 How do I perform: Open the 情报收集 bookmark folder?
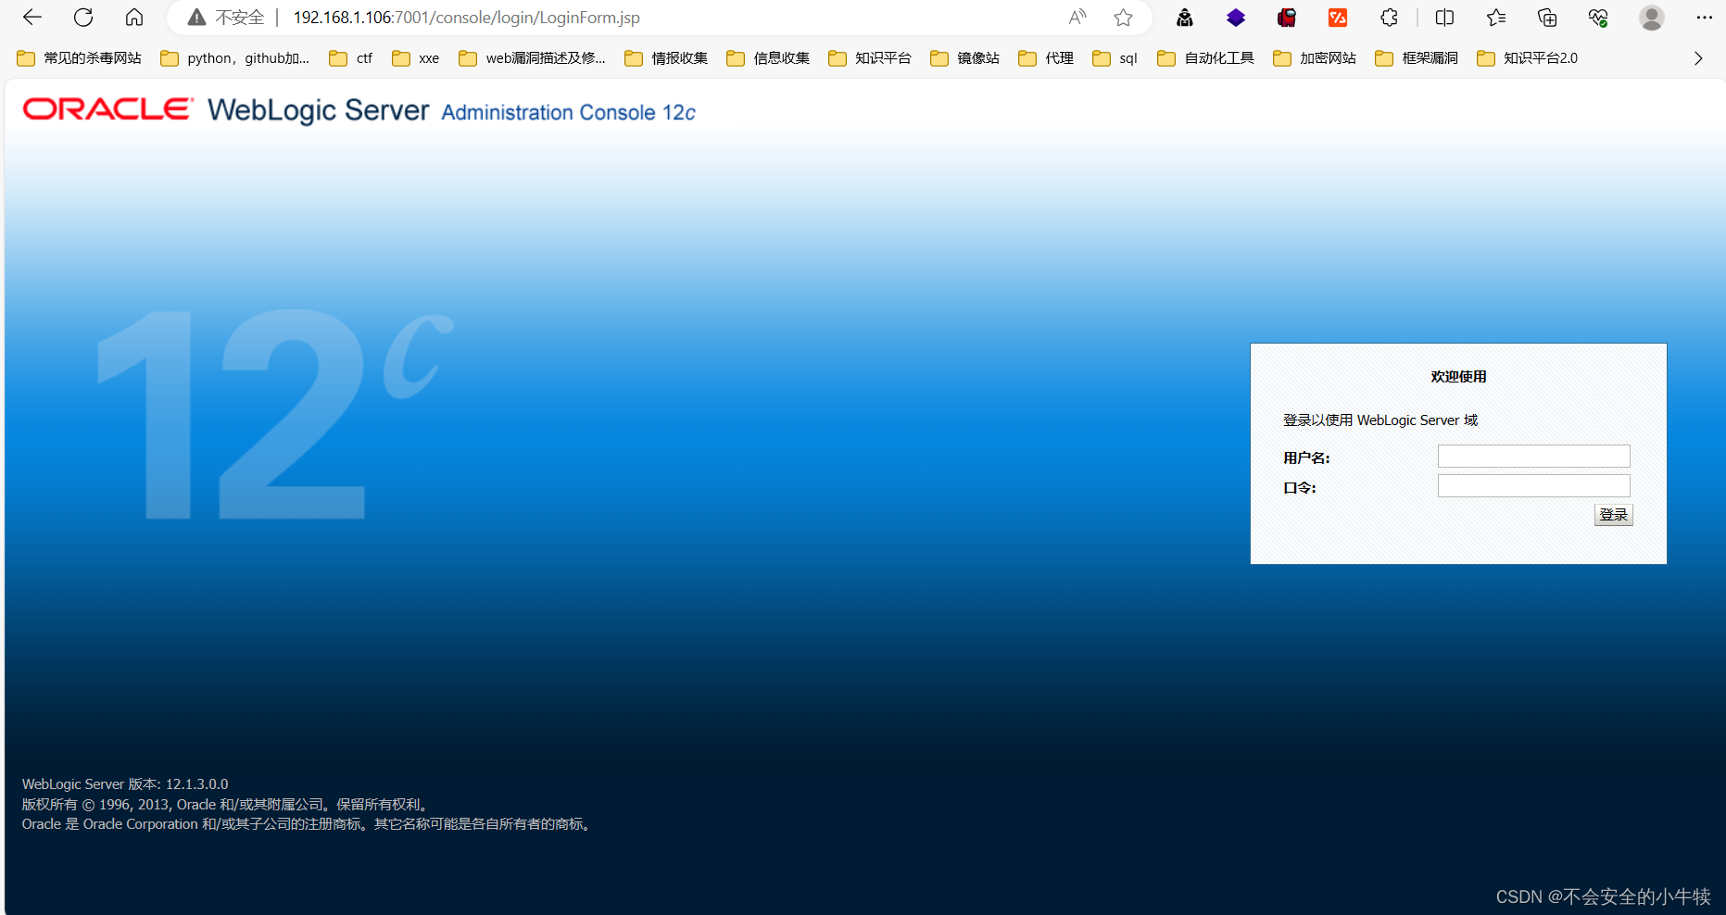click(x=667, y=58)
